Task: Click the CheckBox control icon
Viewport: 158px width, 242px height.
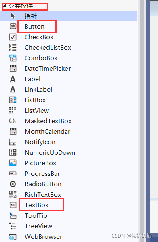Action: click(x=13, y=37)
